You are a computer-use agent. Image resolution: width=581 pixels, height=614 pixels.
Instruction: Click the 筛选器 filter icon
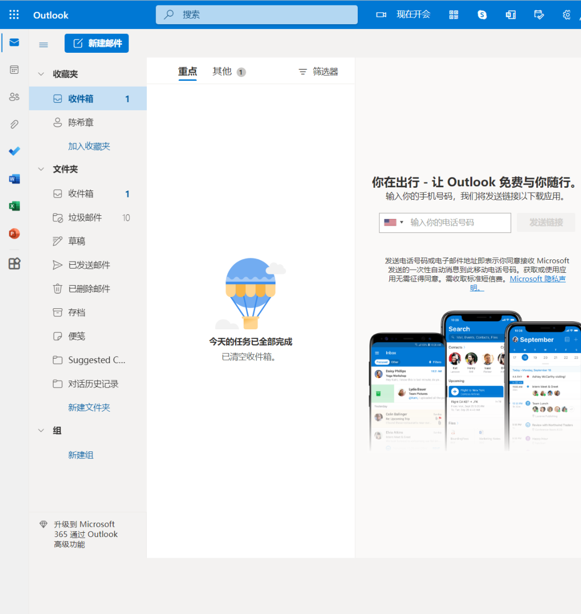click(303, 72)
